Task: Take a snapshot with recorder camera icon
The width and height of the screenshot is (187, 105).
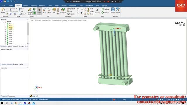Action: pyautogui.click(x=112, y=1)
